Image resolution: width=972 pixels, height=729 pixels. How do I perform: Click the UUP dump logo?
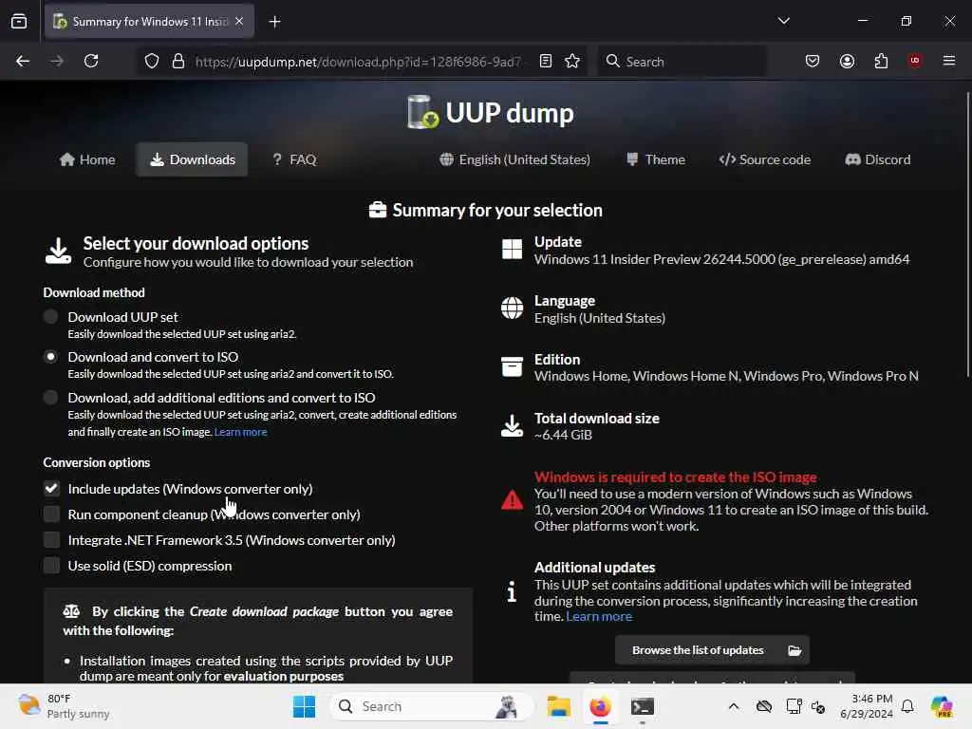(x=490, y=112)
